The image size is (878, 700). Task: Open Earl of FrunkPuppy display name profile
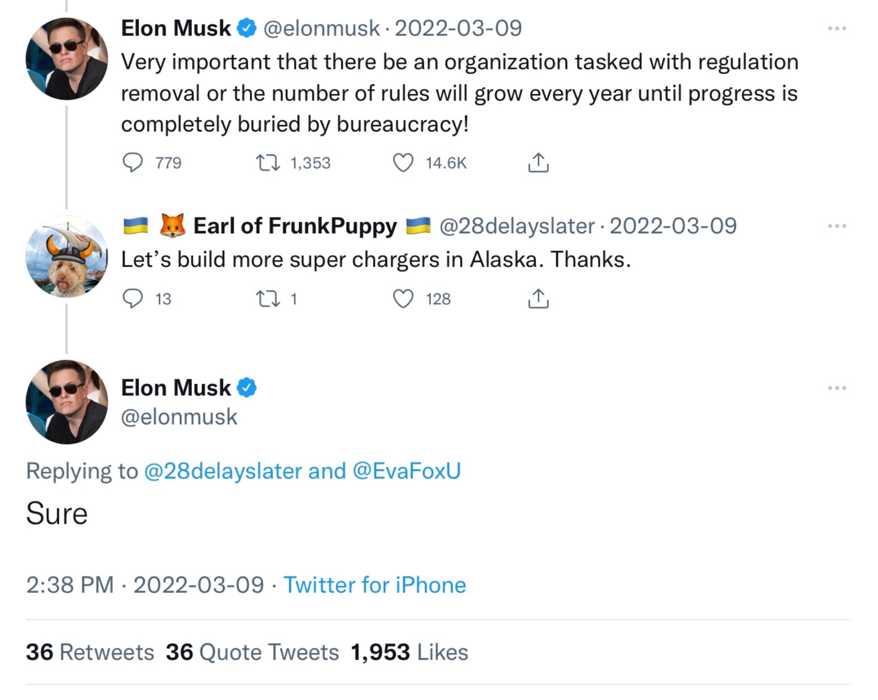tap(295, 226)
